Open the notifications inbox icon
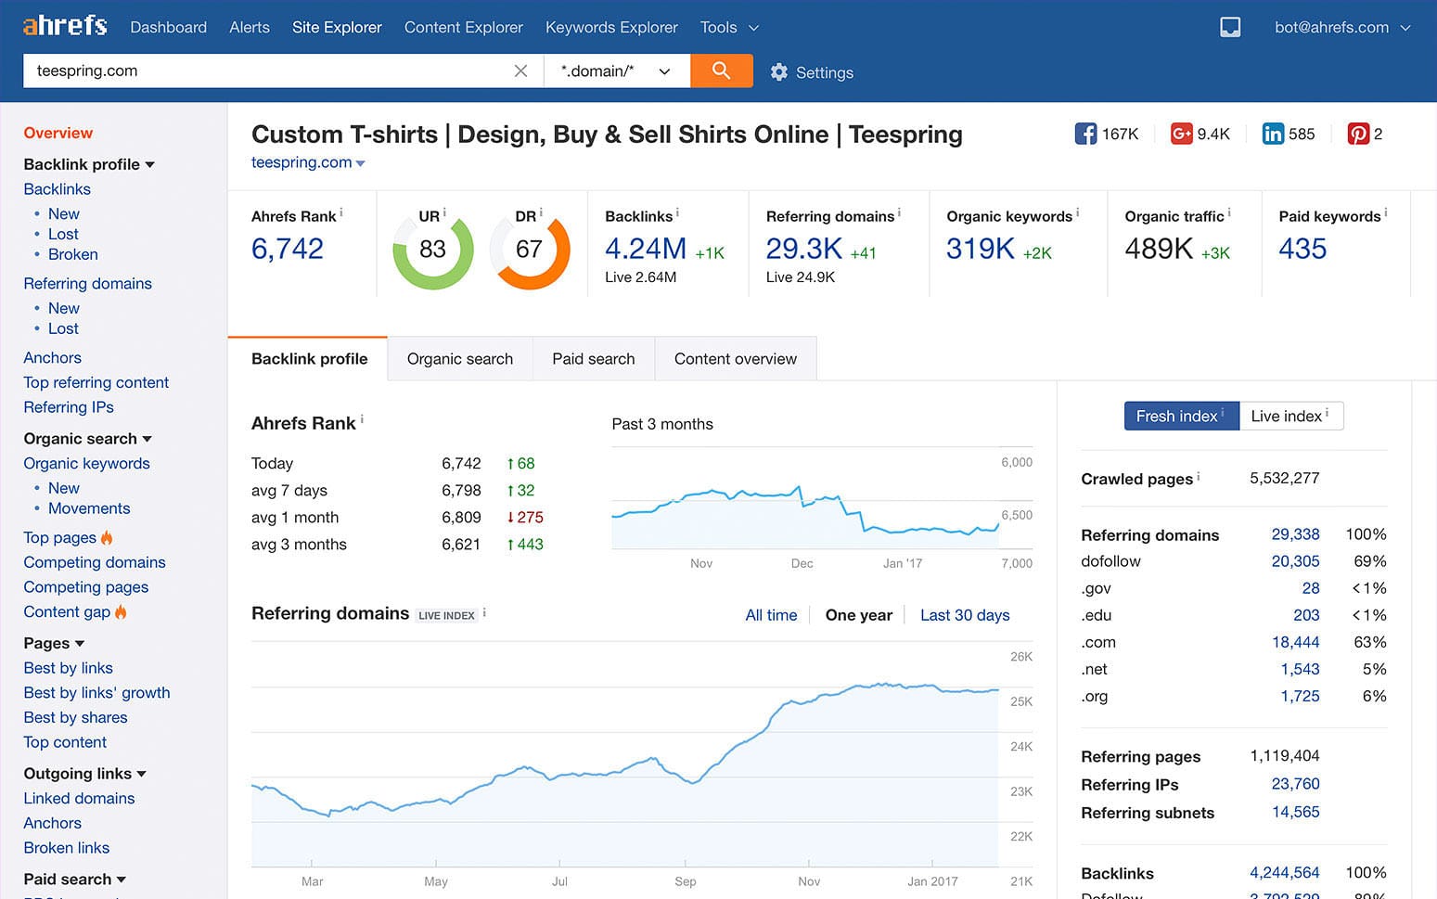This screenshot has width=1437, height=899. tap(1229, 28)
